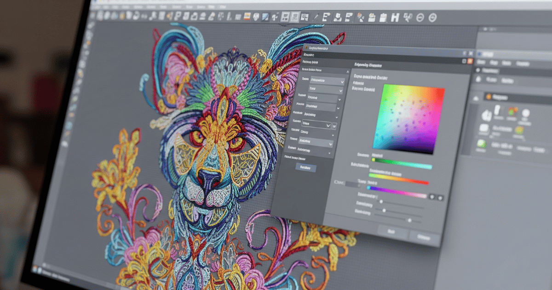Image resolution: width=552 pixels, height=290 pixels.
Task: Select the red and green flower icon in right panel
Action: (x=512, y=111)
